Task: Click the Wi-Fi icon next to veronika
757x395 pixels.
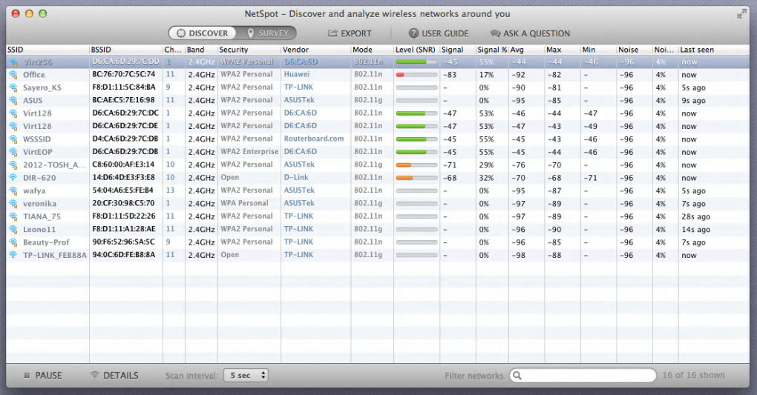Action: [13, 204]
